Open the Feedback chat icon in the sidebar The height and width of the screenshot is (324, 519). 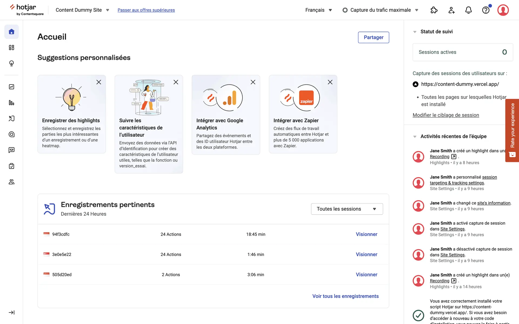pyautogui.click(x=11, y=150)
